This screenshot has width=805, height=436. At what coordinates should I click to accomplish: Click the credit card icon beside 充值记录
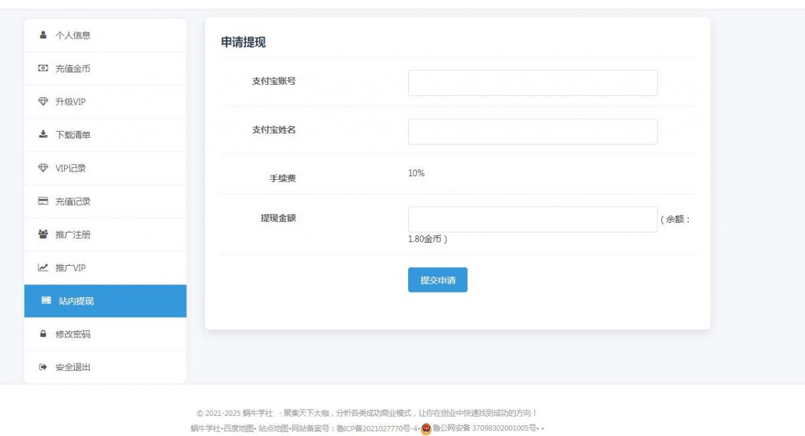(x=43, y=201)
